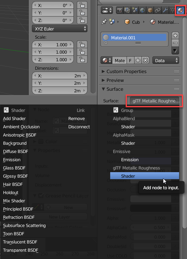
Task: Toggle the lock for Scale X
Action: pos(82,44)
